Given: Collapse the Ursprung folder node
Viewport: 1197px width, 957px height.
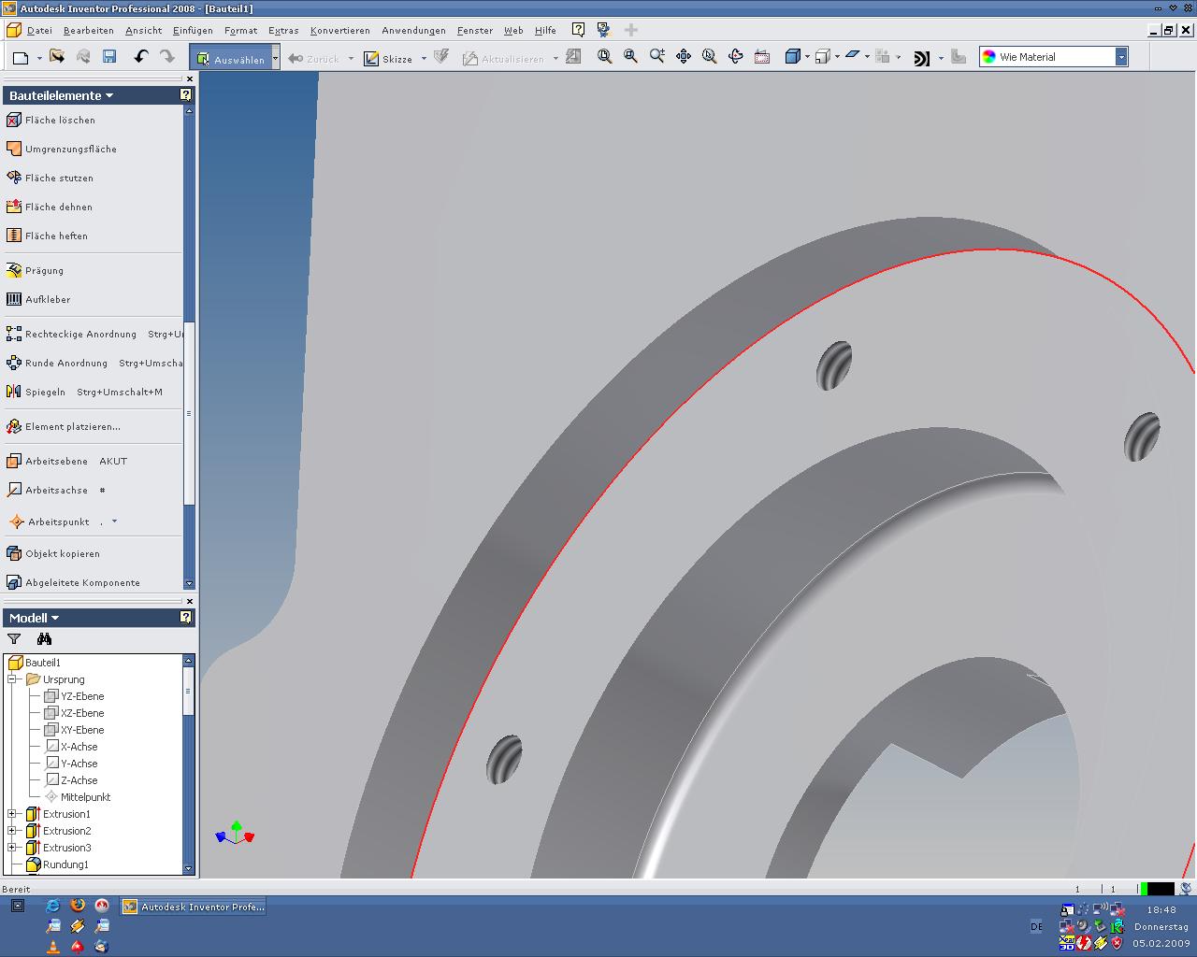Looking at the screenshot, I should point(12,679).
